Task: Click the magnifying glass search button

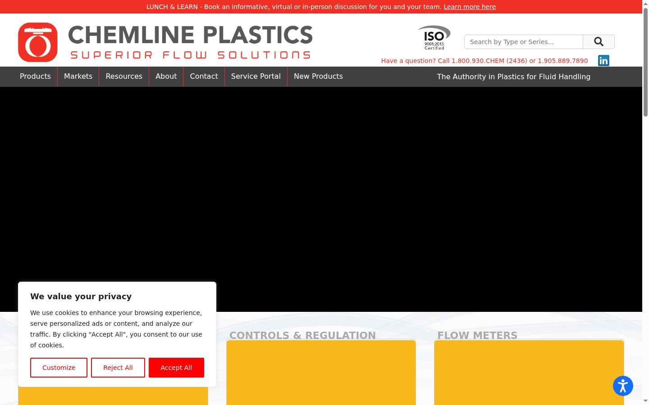Action: pyautogui.click(x=599, y=42)
